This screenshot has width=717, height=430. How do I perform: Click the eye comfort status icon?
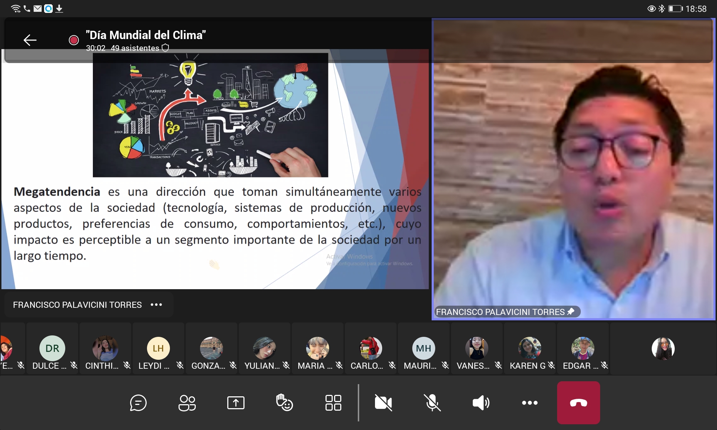651,9
